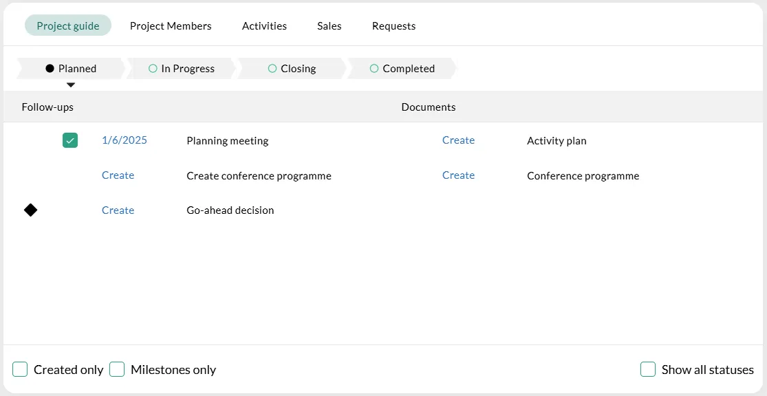Create the Go-ahead decision follow-up
767x396 pixels.
[118, 210]
